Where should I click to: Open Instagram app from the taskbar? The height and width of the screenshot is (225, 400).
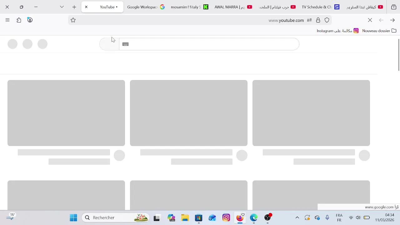226,217
